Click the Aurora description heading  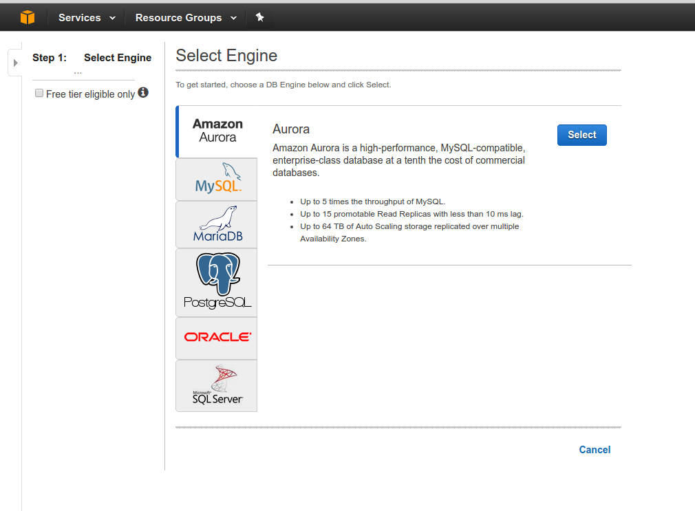[291, 129]
